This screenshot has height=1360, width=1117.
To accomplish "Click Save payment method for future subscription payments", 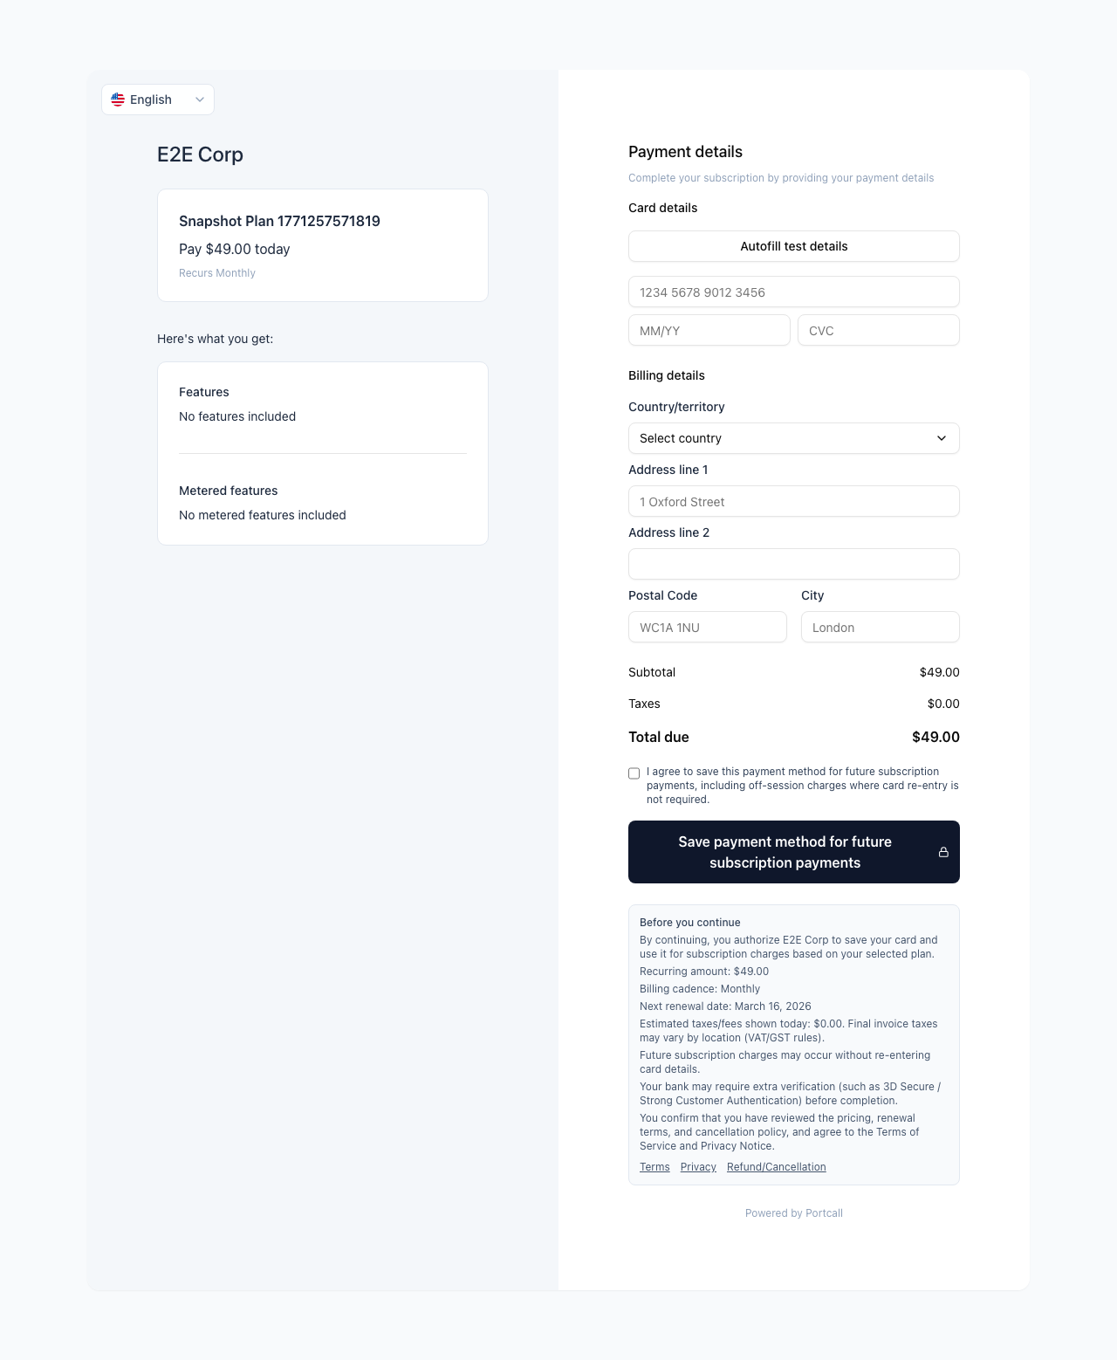I will click(785, 852).
